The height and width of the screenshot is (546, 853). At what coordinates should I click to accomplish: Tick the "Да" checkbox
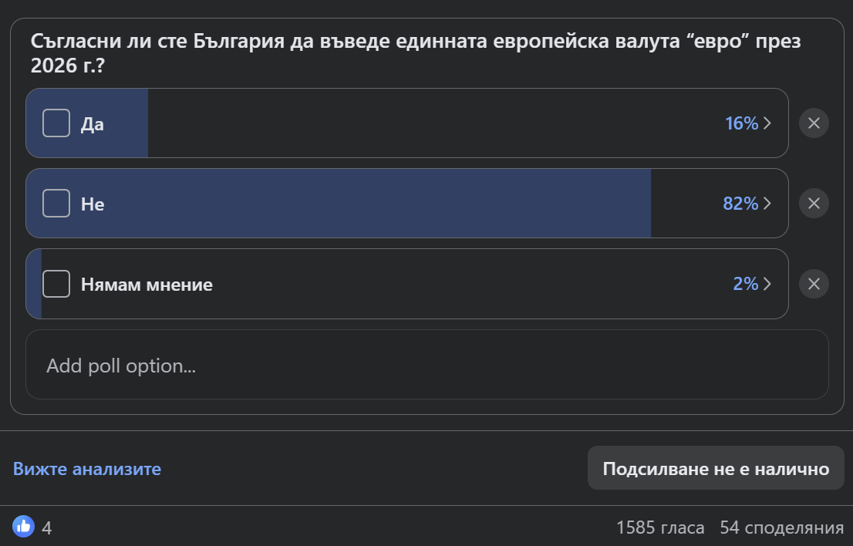click(x=56, y=123)
